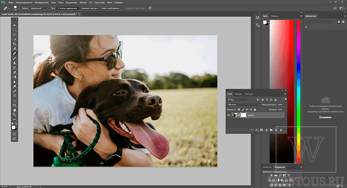The image size is (347, 188).
Task: Select the Blur tool
Action: pyautogui.click(x=14, y=82)
